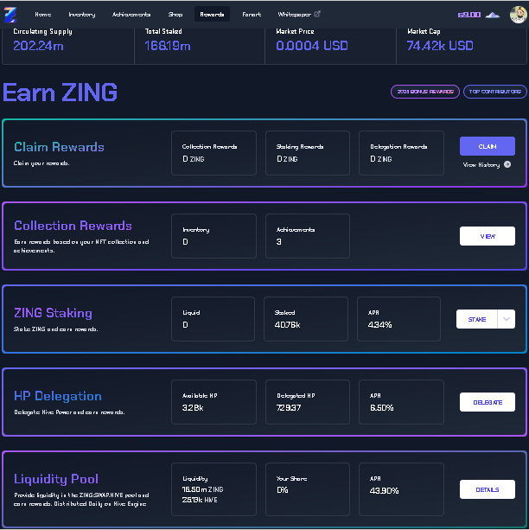
Task: Click the mountain icon beside the balance
Action: click(493, 15)
